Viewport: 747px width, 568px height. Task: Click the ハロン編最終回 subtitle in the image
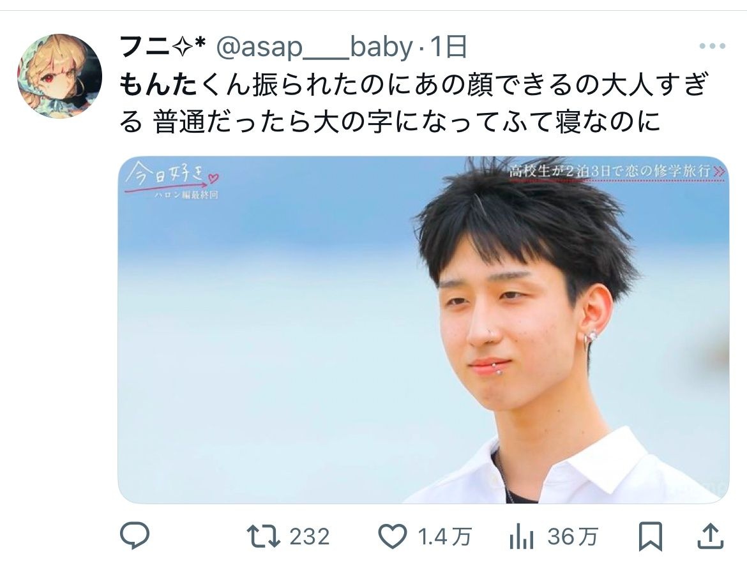186,195
